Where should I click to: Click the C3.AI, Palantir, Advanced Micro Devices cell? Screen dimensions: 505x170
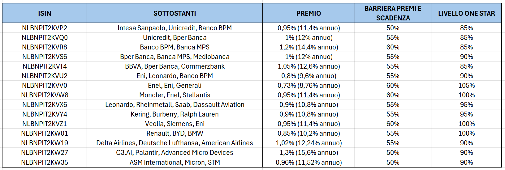click(x=175, y=152)
